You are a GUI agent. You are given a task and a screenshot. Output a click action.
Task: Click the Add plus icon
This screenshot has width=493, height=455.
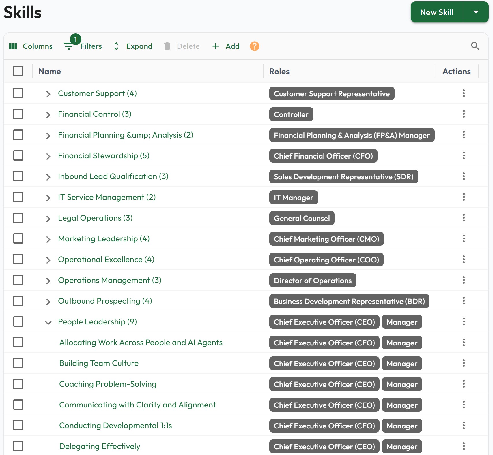point(215,46)
